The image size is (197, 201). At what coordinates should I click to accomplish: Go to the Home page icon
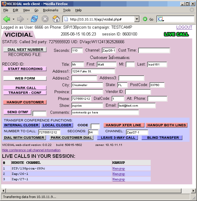click(x=56, y=19)
